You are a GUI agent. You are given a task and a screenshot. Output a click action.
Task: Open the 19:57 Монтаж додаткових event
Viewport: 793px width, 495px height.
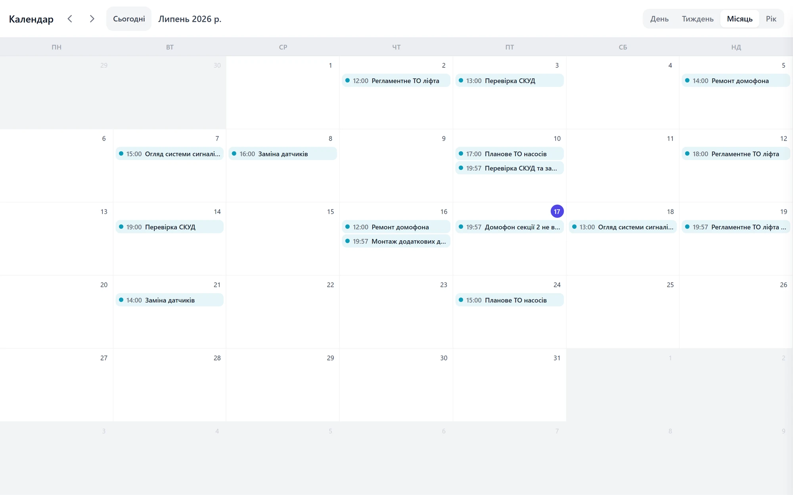(x=396, y=241)
